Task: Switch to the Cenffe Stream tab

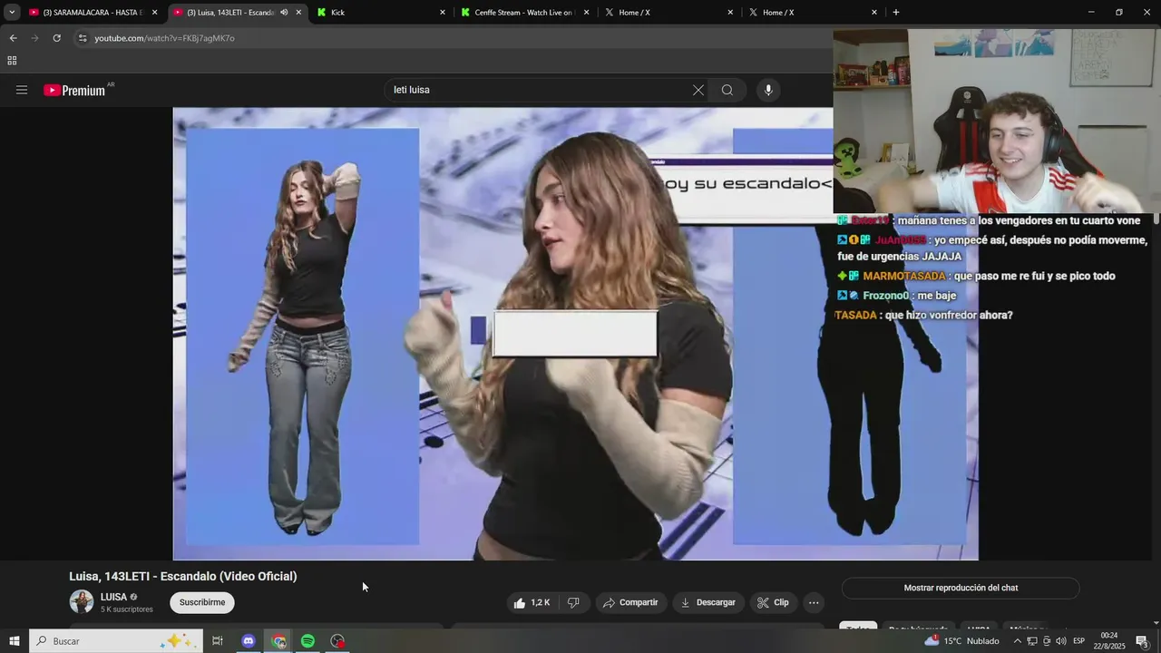Action: (524, 12)
